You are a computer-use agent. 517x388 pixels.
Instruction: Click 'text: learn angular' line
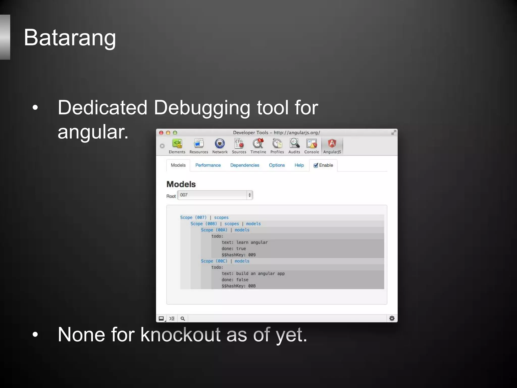[x=245, y=242]
